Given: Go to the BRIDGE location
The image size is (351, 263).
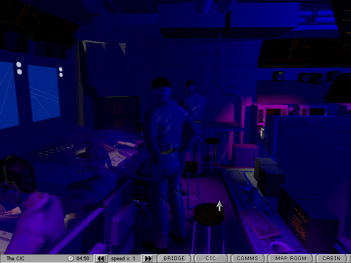Looking at the screenshot, I should [174, 259].
